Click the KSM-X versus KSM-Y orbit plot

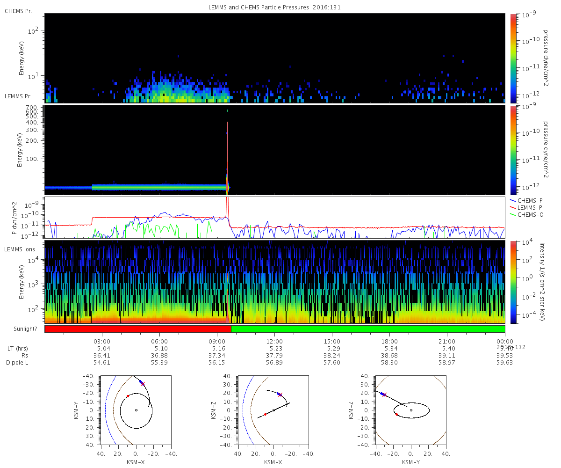(x=136, y=410)
